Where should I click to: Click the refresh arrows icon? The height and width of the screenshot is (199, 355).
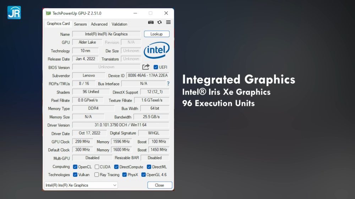160,22
